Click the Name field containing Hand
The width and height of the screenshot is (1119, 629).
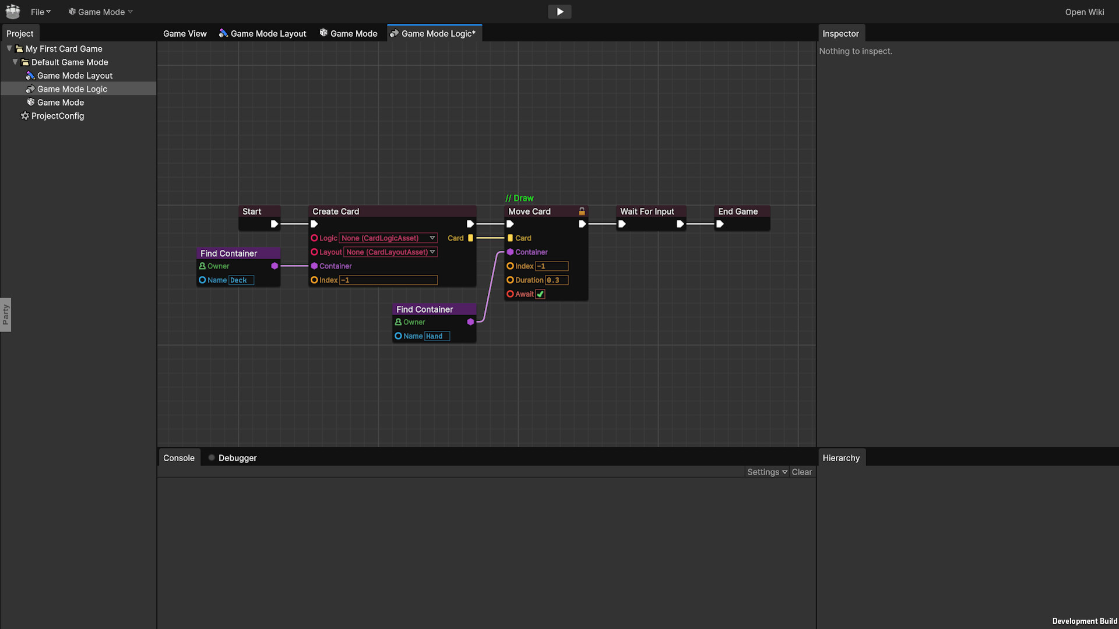(437, 336)
